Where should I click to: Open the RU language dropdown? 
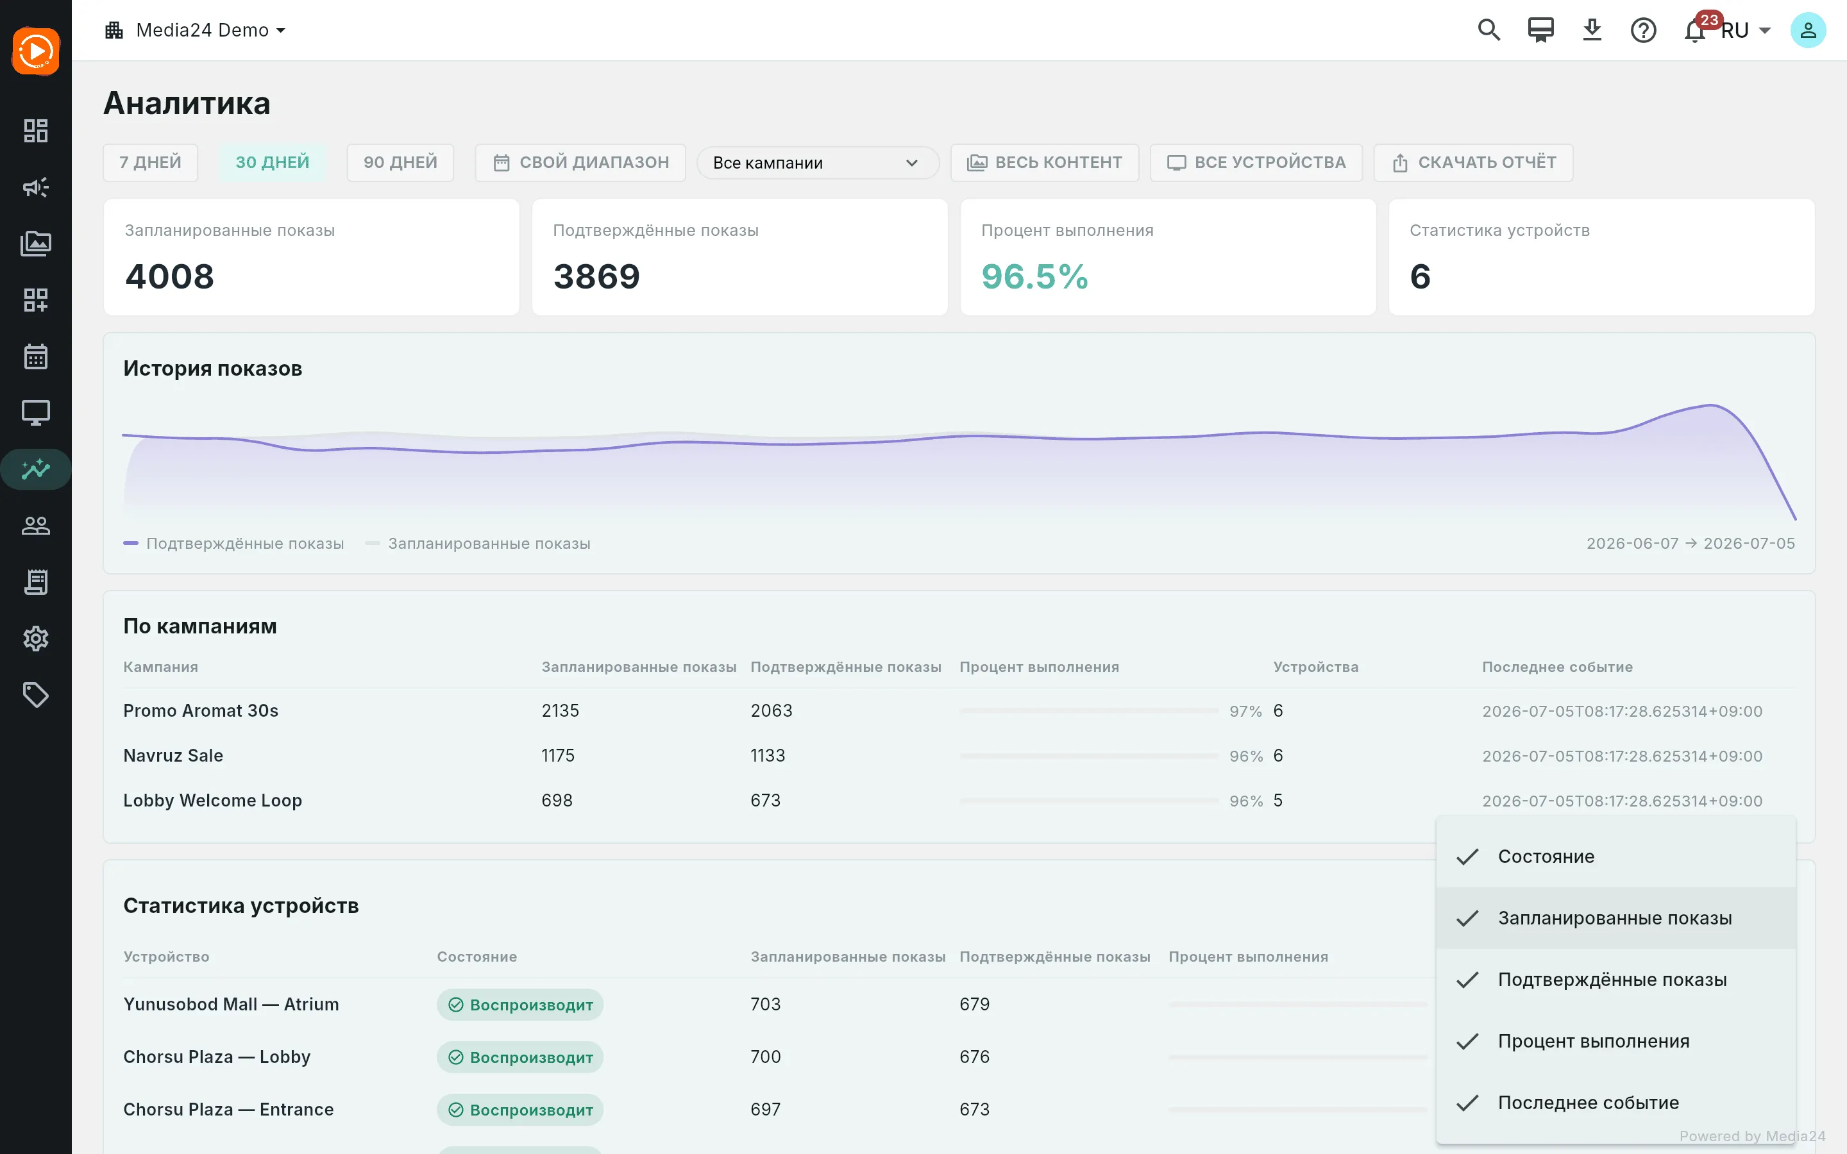click(1746, 31)
